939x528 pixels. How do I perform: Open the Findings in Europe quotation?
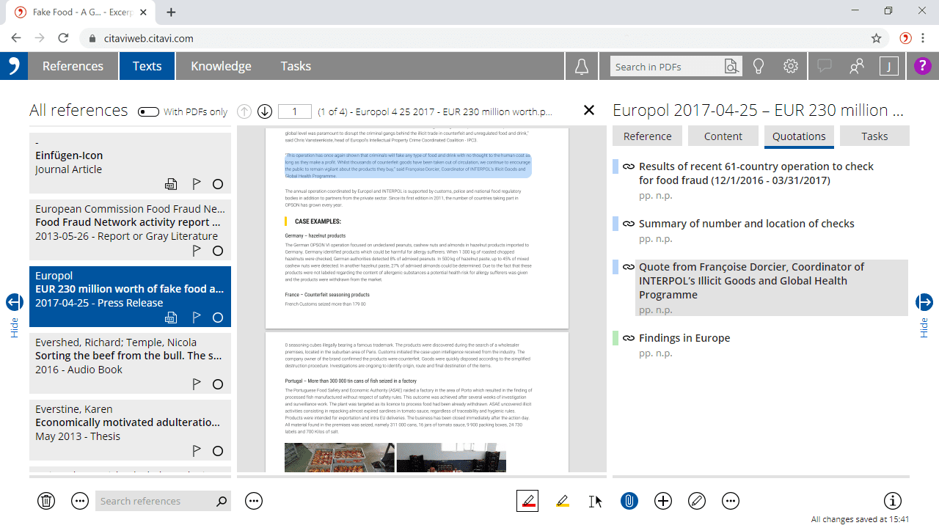point(684,338)
